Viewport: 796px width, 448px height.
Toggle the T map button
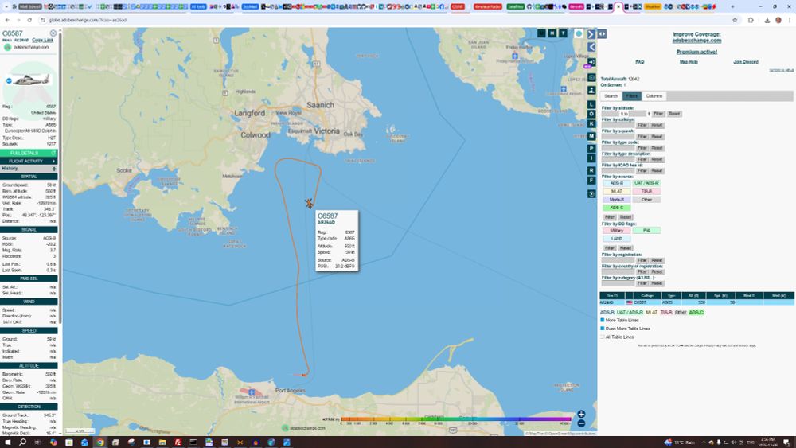pyautogui.click(x=563, y=33)
